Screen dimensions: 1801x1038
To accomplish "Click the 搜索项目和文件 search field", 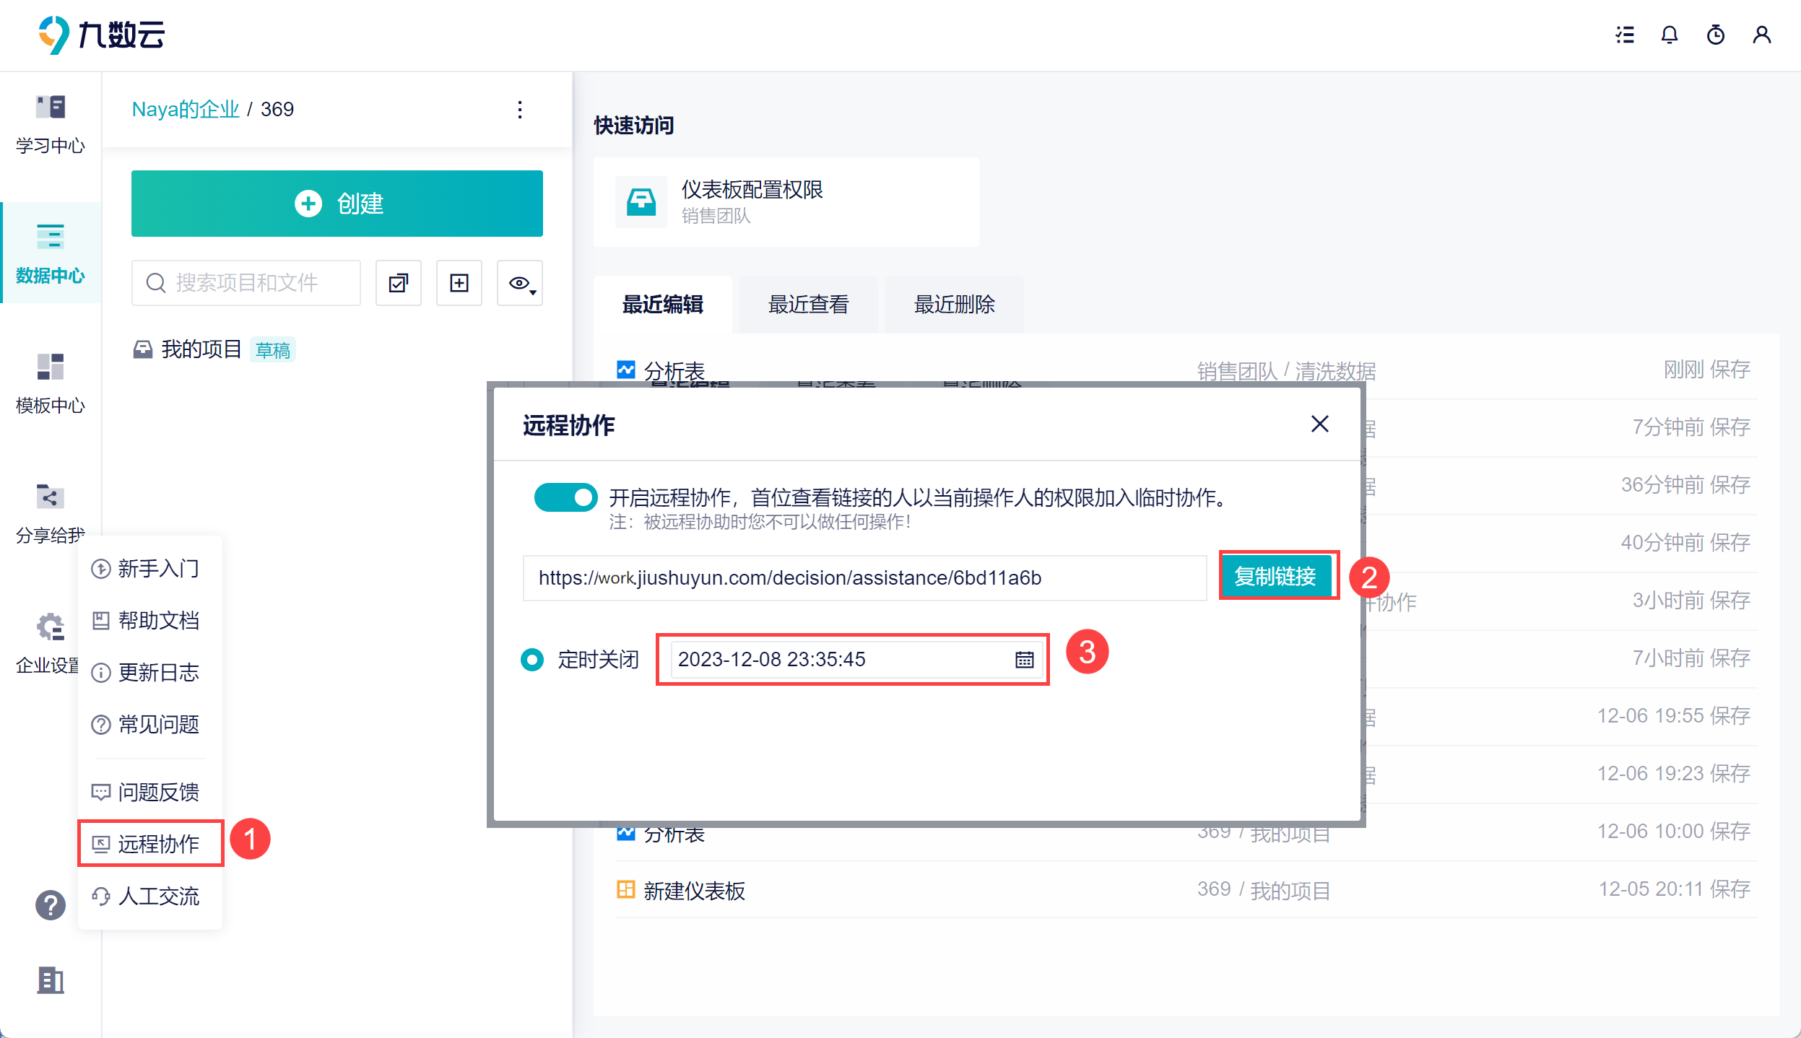I will (x=247, y=283).
